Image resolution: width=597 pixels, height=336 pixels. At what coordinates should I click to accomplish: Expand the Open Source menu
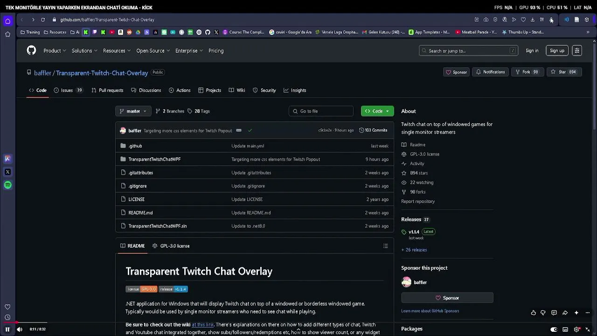(x=153, y=50)
